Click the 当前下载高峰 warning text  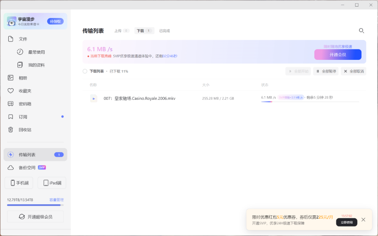point(101,56)
